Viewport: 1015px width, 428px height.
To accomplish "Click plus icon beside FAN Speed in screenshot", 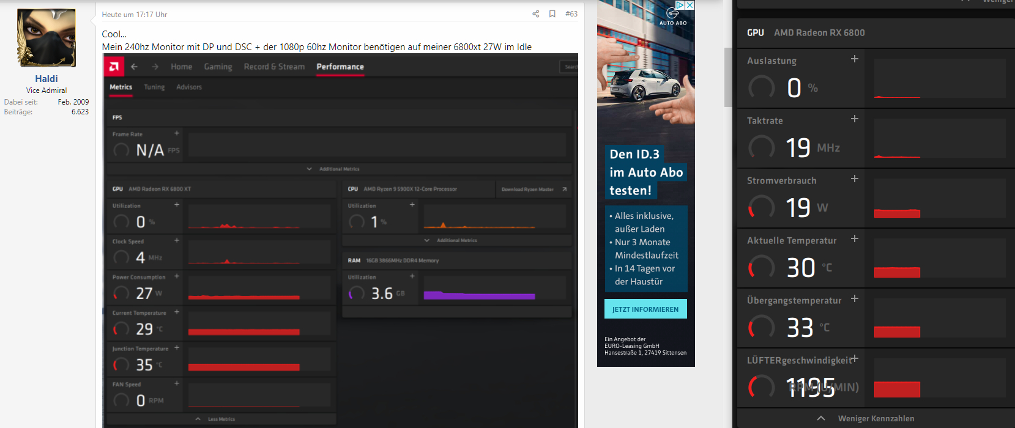I will (x=177, y=383).
